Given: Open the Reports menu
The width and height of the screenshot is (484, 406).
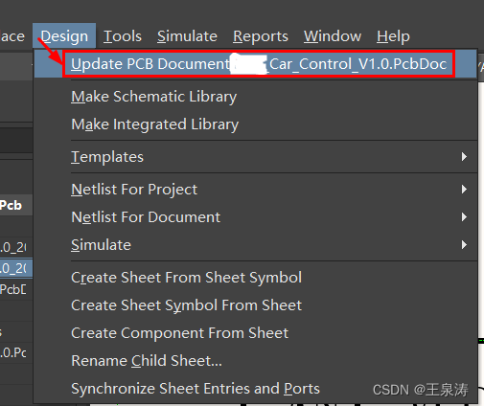Looking at the screenshot, I should (x=261, y=35).
